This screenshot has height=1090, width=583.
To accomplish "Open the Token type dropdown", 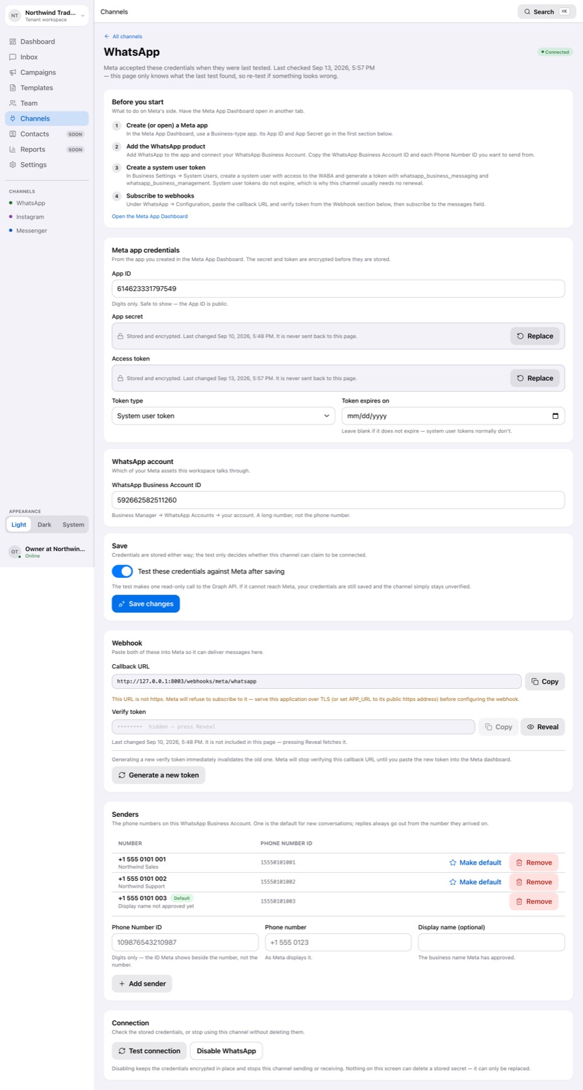I will tap(223, 416).
